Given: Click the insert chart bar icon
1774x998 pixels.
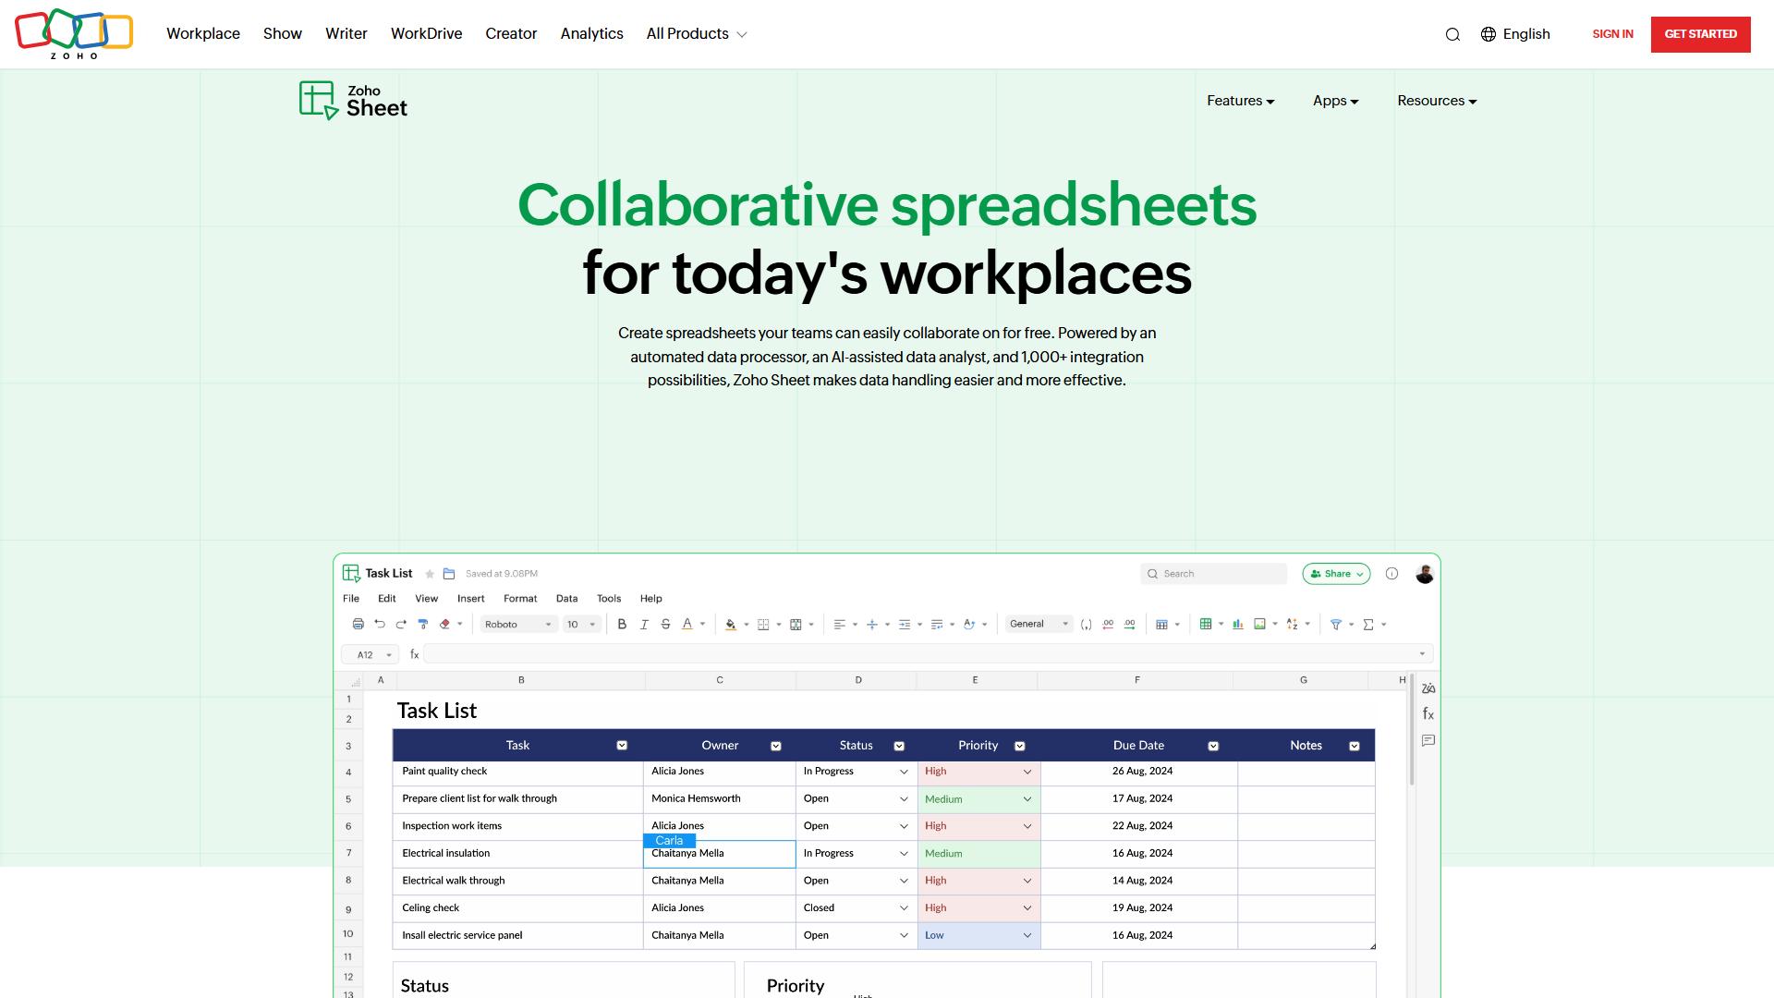Looking at the screenshot, I should tap(1238, 625).
